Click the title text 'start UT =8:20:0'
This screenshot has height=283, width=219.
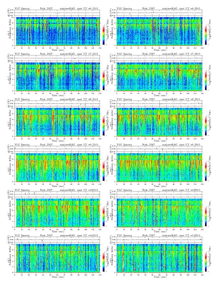pos(88,99)
